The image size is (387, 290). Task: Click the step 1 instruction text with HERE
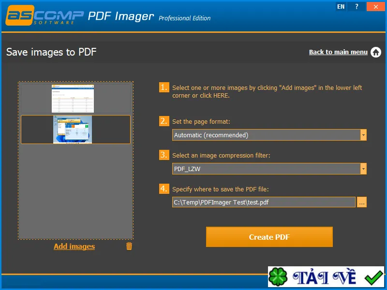[x=267, y=91]
